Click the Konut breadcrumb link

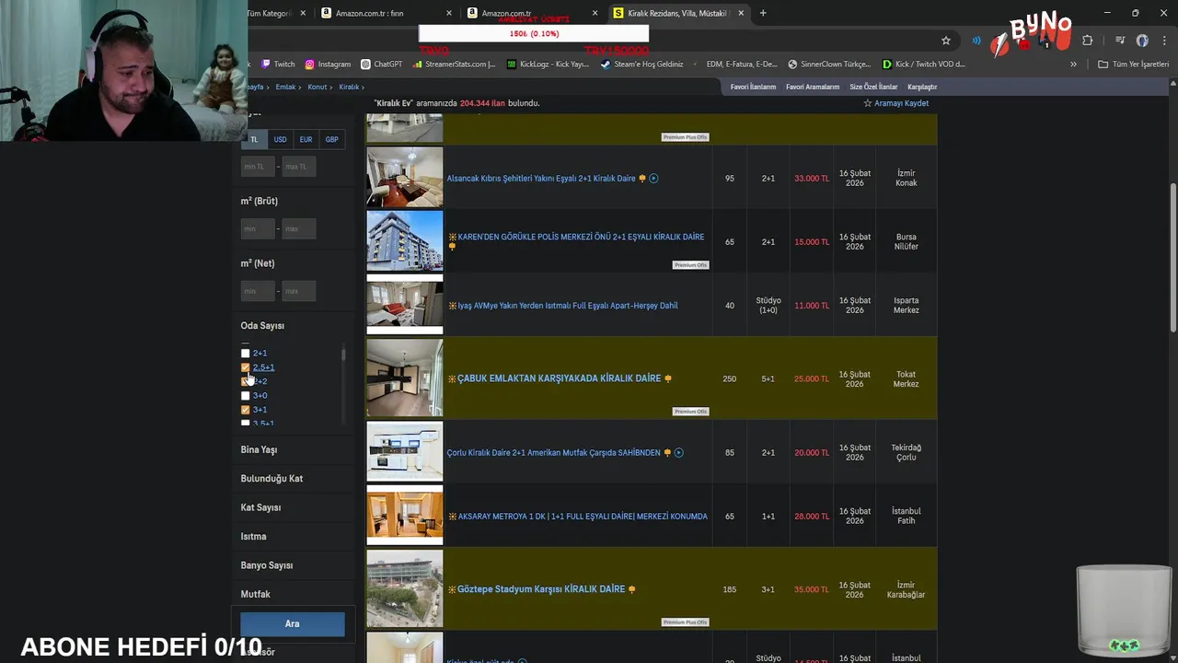click(317, 87)
